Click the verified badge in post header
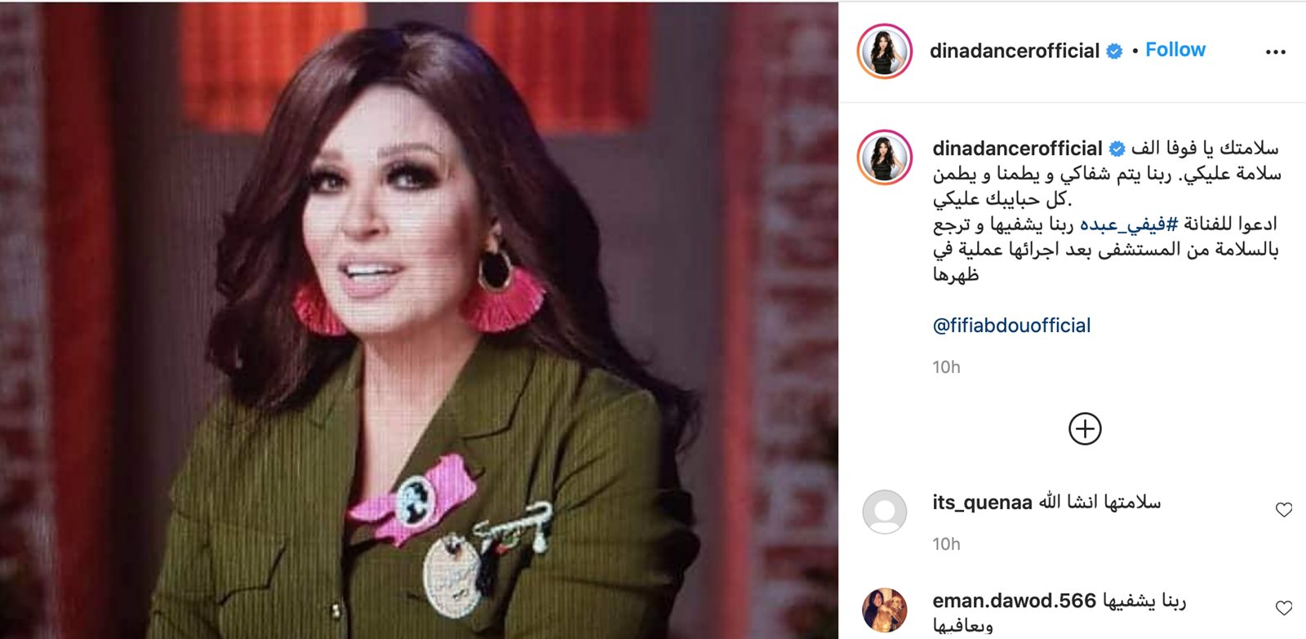The height and width of the screenshot is (639, 1306). pos(1114,51)
